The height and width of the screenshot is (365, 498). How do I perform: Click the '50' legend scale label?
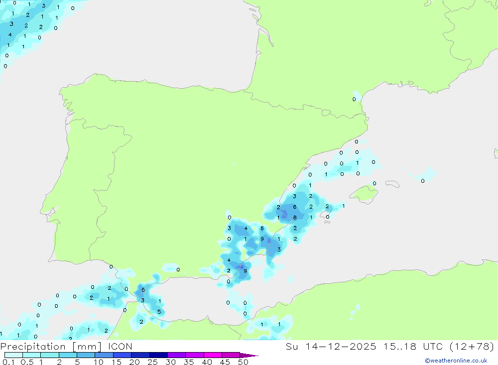pyautogui.click(x=243, y=362)
